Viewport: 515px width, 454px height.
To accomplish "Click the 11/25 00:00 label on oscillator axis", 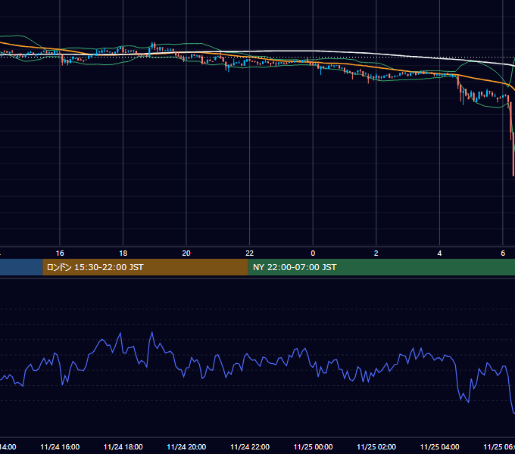I will (x=313, y=447).
